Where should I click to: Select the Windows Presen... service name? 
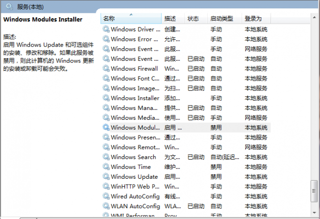point(135,137)
